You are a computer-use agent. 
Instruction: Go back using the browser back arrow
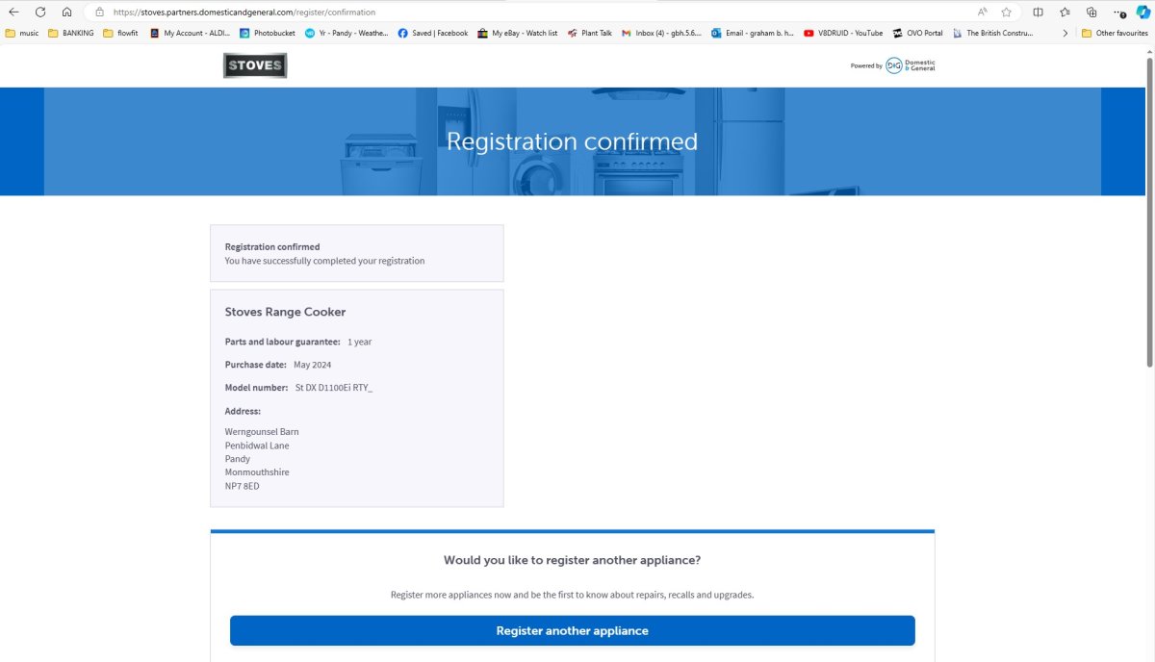[13, 12]
